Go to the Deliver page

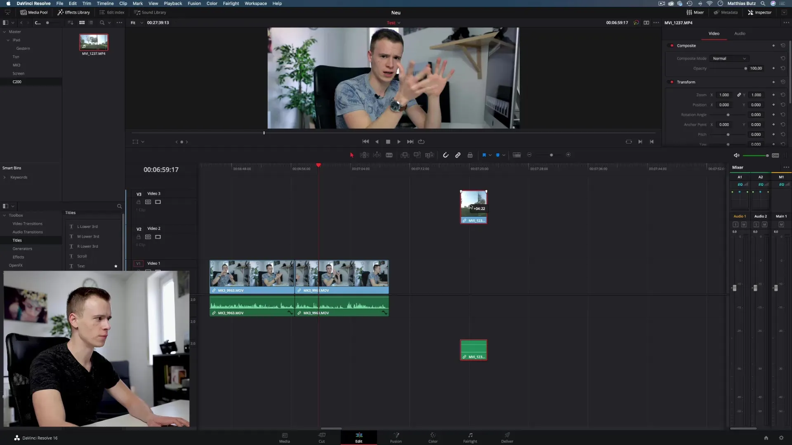click(x=507, y=438)
